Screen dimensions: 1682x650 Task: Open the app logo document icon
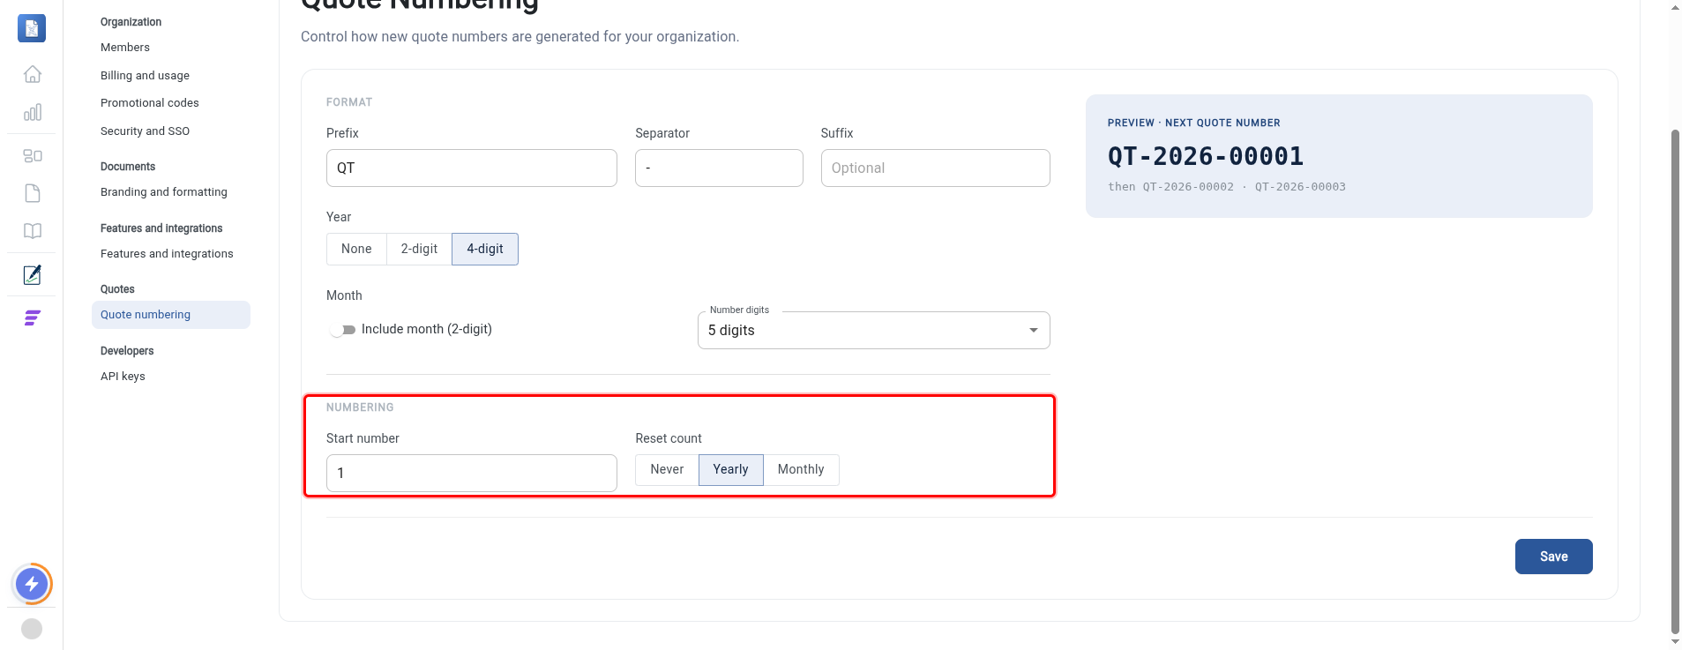pyautogui.click(x=32, y=28)
